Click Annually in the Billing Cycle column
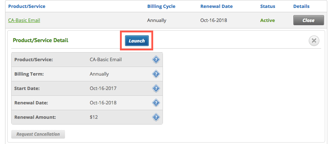Viewport: 332px width, 144px height. click(x=157, y=21)
